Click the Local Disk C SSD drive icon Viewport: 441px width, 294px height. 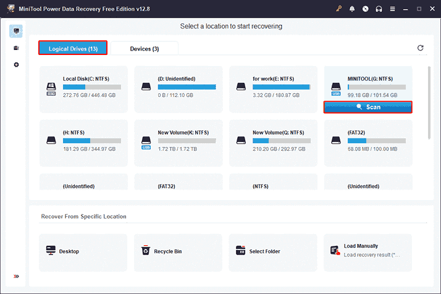pos(51,89)
